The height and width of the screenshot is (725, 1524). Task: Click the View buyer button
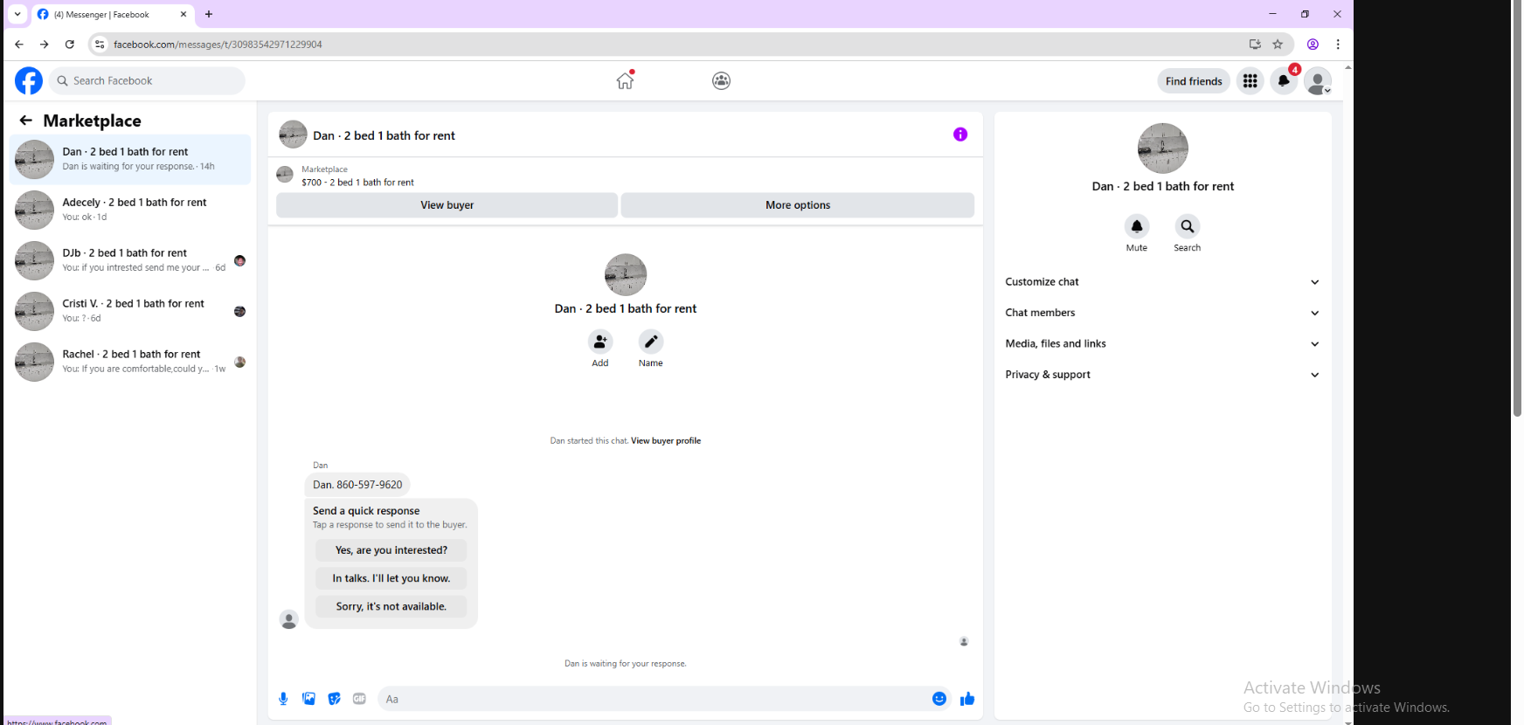point(447,205)
